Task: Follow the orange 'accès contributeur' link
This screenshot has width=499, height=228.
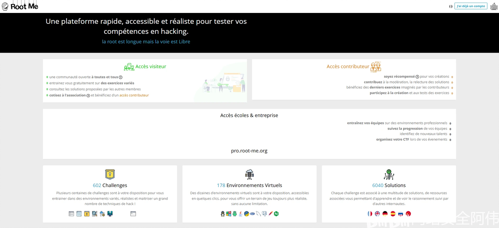Action: tap(134, 95)
